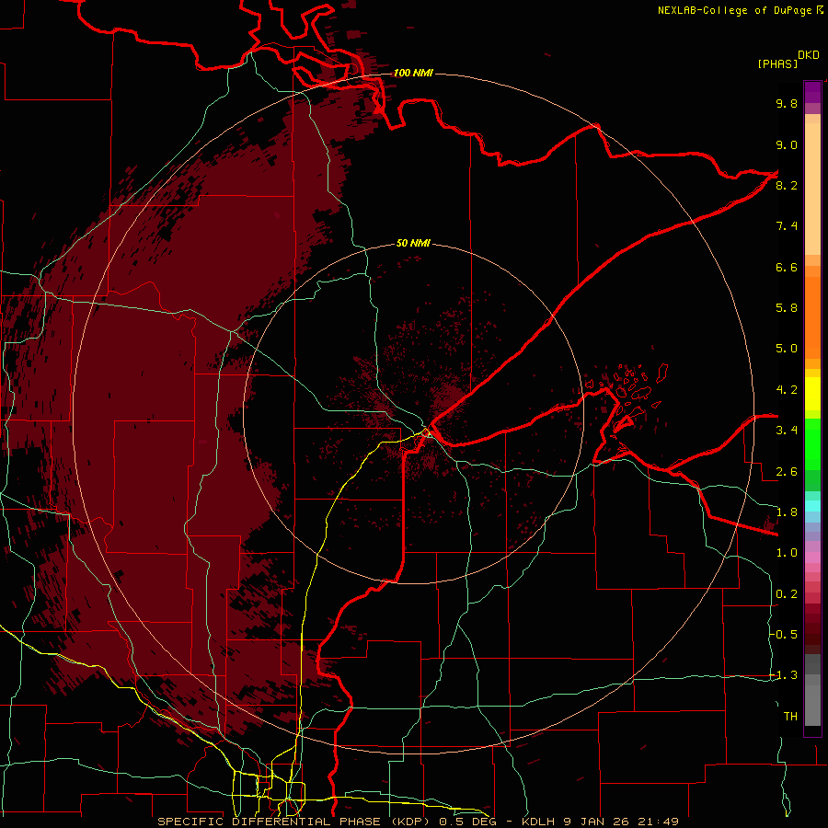
Task: Select the 4.2 legend value
Action: coord(787,390)
